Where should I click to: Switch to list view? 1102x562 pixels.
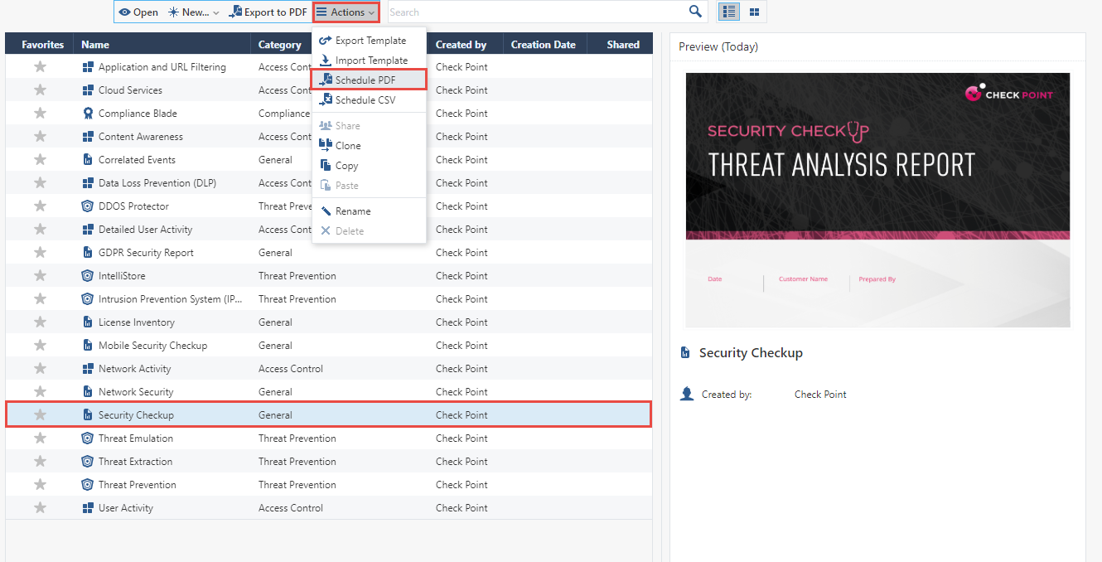click(x=729, y=12)
